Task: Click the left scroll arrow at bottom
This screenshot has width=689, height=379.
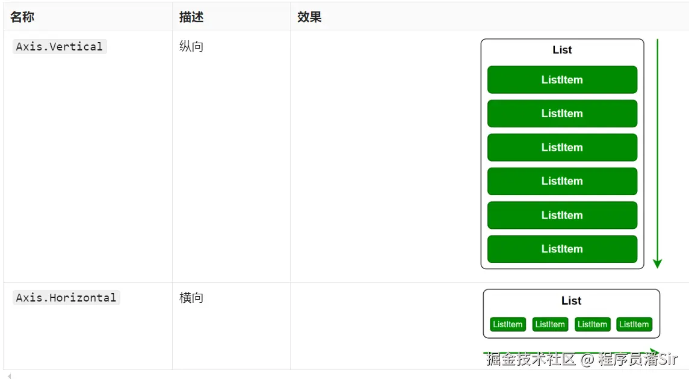Action: click(8, 375)
